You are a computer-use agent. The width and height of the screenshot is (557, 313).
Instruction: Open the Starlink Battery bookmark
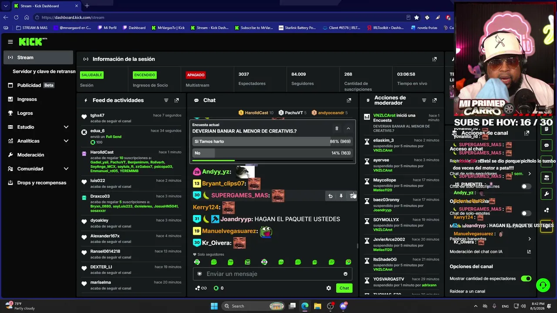tap(297, 28)
